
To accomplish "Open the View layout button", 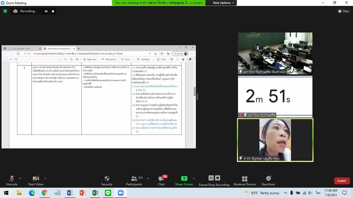I will 343,11.
